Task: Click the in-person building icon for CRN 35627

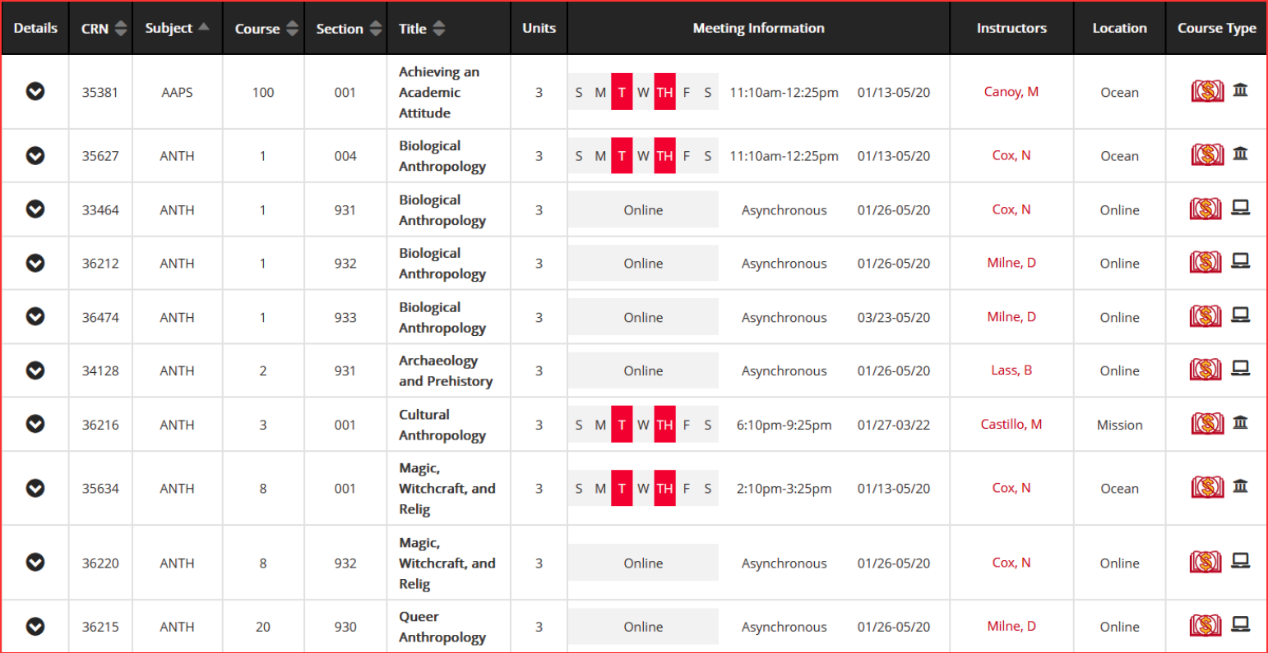Action: tap(1240, 154)
